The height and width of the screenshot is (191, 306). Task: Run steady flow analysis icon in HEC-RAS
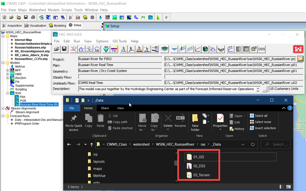[123, 49]
